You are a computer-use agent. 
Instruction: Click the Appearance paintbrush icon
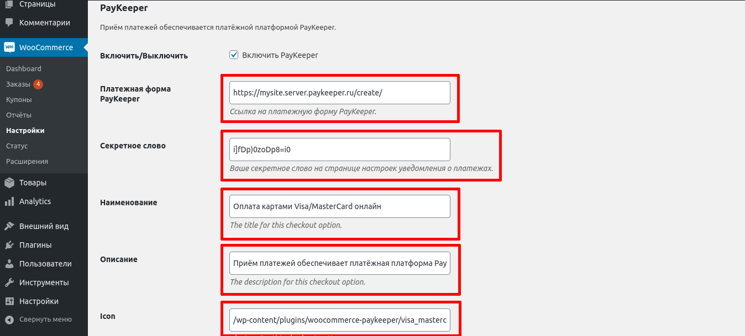point(9,226)
